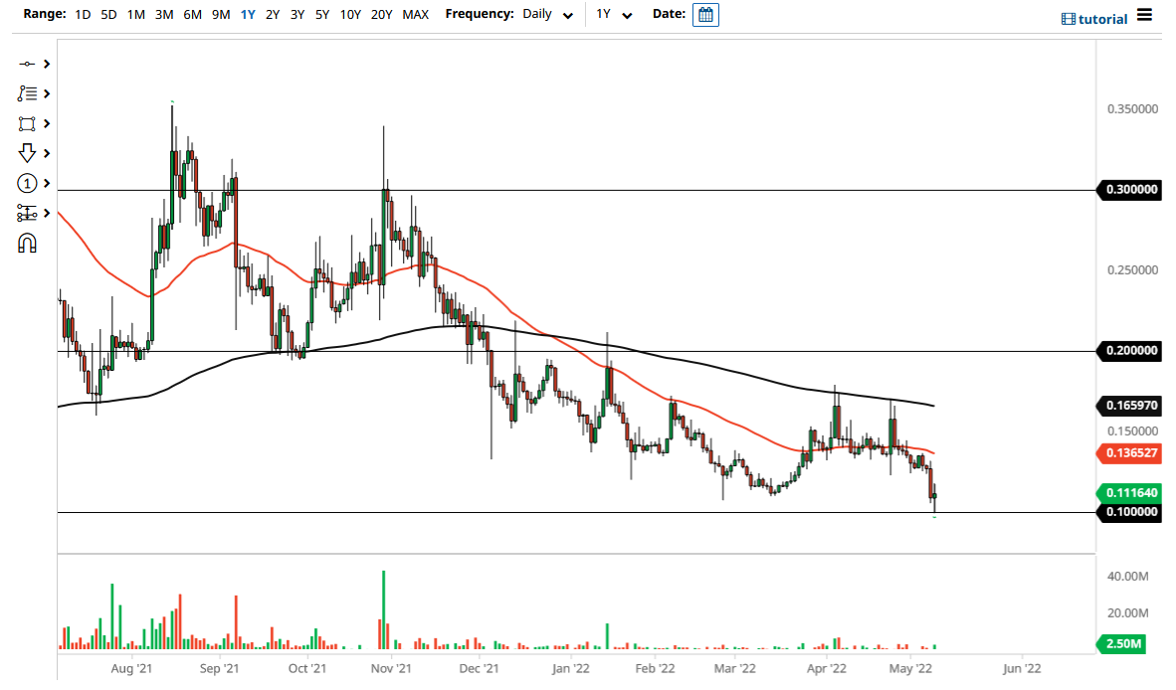Toggle the magnet snap tool
Screen dimensions: 1176x690
coord(27,242)
